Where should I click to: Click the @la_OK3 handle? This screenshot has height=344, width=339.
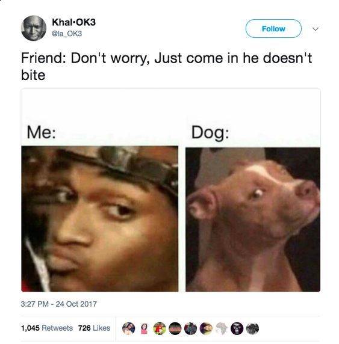(x=67, y=34)
